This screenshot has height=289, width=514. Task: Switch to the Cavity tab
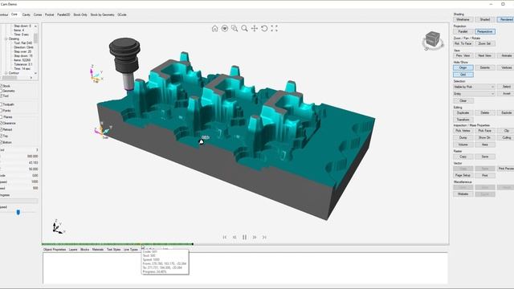click(27, 14)
